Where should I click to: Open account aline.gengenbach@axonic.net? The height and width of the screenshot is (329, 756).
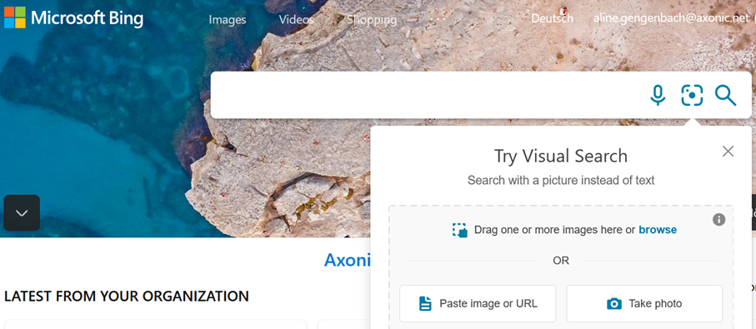(x=671, y=18)
